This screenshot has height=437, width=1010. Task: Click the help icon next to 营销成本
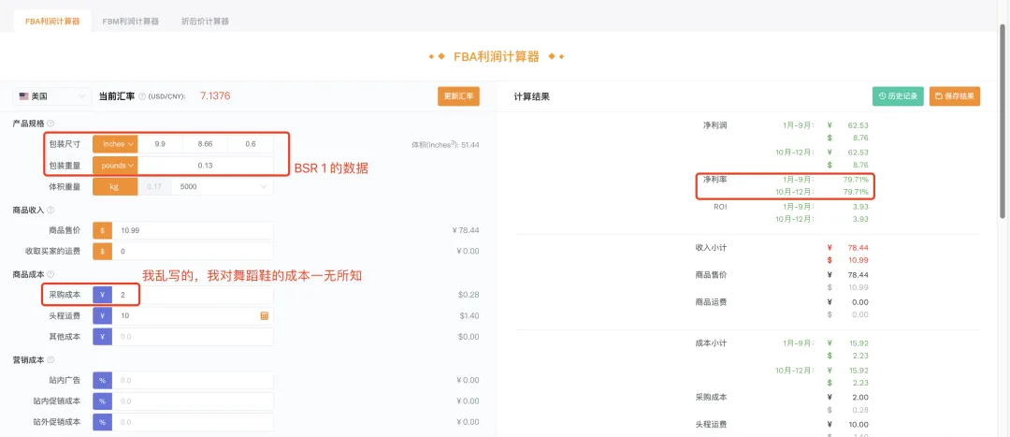(50, 359)
